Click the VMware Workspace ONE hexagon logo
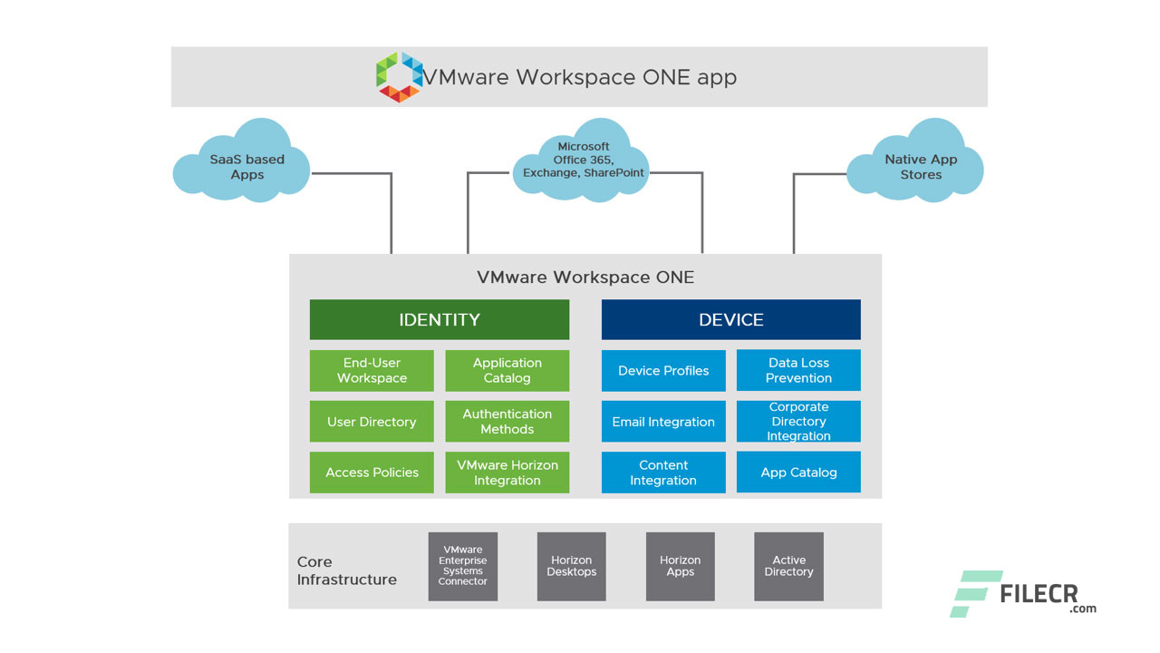 [400, 77]
